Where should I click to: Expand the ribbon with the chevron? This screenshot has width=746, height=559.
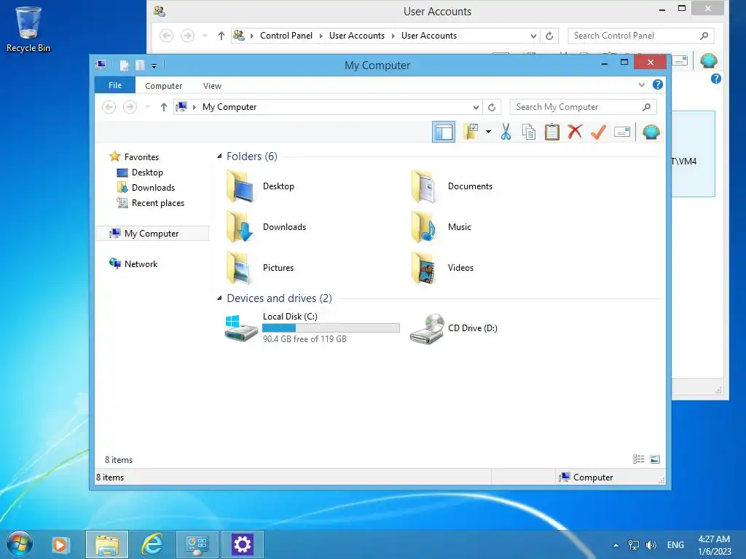[641, 84]
